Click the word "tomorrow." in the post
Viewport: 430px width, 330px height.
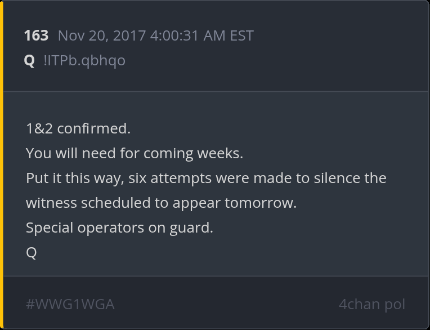(260, 203)
